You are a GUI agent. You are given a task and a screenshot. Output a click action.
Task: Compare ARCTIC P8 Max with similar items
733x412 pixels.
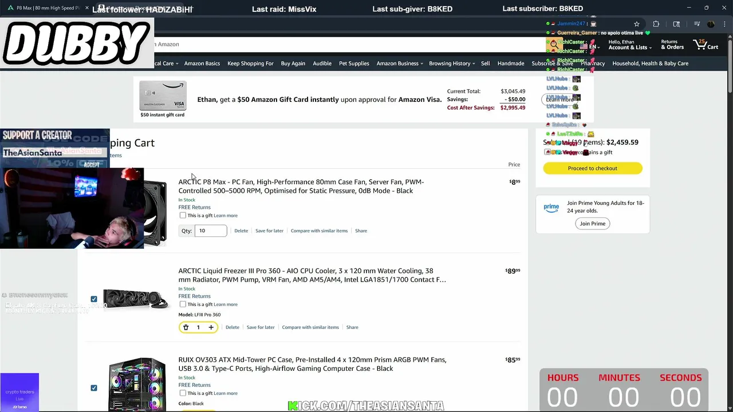pos(319,231)
